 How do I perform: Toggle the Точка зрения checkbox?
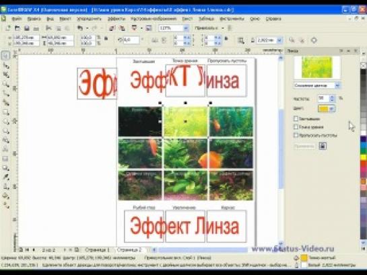point(296,127)
